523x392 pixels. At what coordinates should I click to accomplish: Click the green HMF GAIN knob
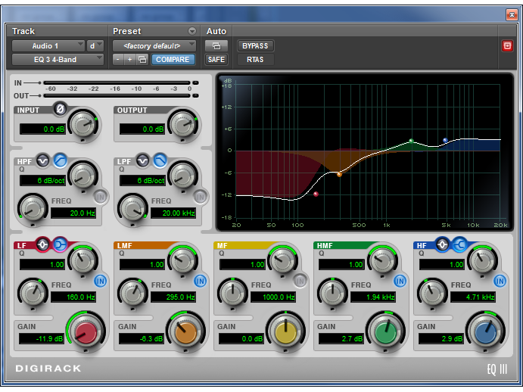385,331
